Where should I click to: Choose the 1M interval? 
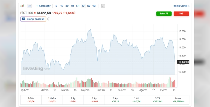(94, 6)
